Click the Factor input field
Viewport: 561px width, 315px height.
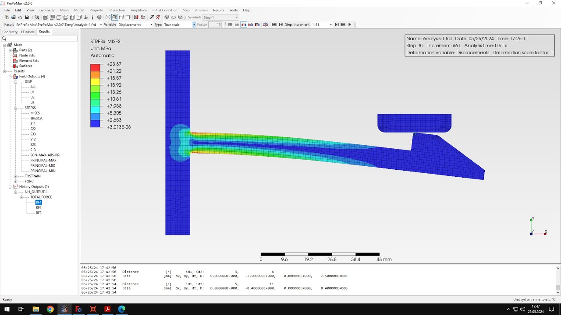coord(215,24)
